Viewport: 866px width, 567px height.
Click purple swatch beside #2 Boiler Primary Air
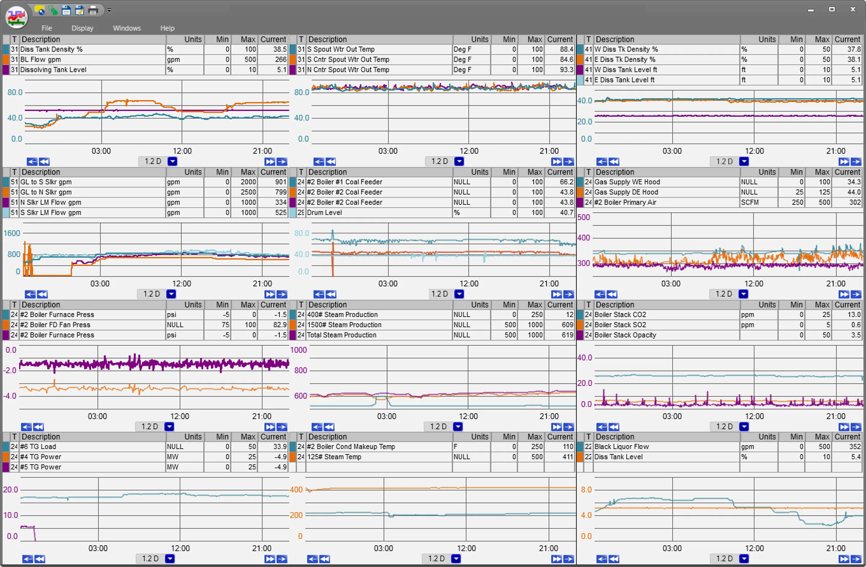580,202
